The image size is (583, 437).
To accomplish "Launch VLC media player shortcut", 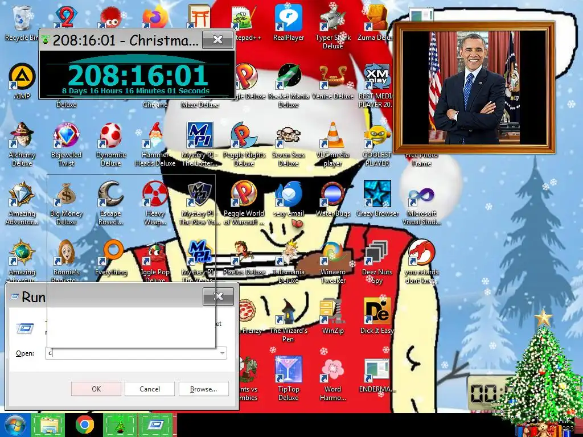I will [x=332, y=144].
